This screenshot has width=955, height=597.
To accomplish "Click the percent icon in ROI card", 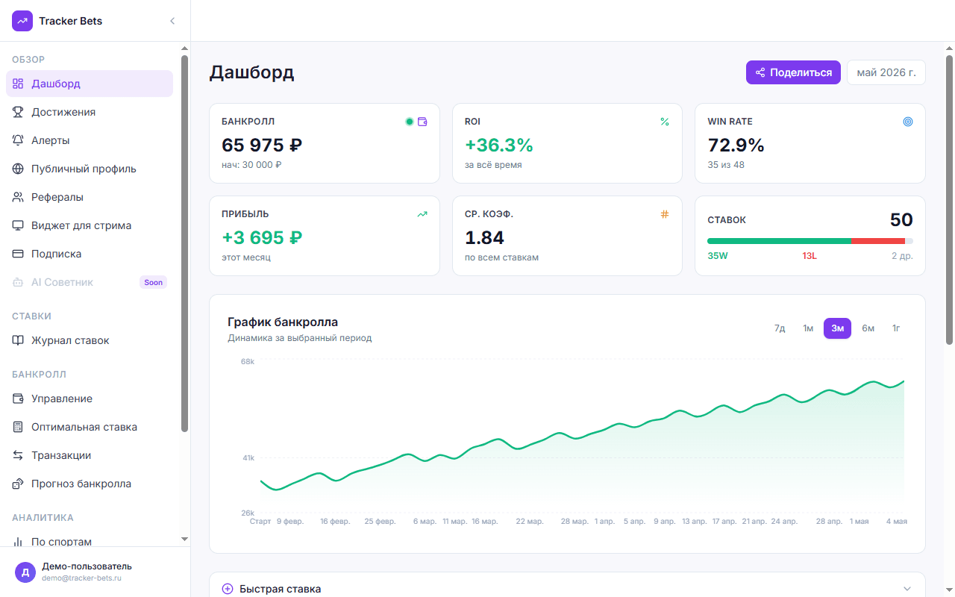I will 665,122.
